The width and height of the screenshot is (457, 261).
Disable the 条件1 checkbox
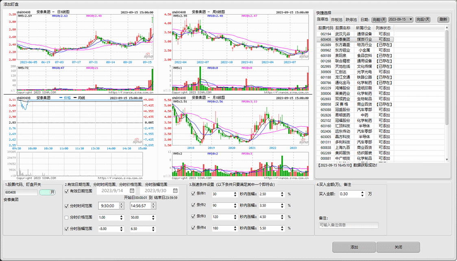pos(193,194)
